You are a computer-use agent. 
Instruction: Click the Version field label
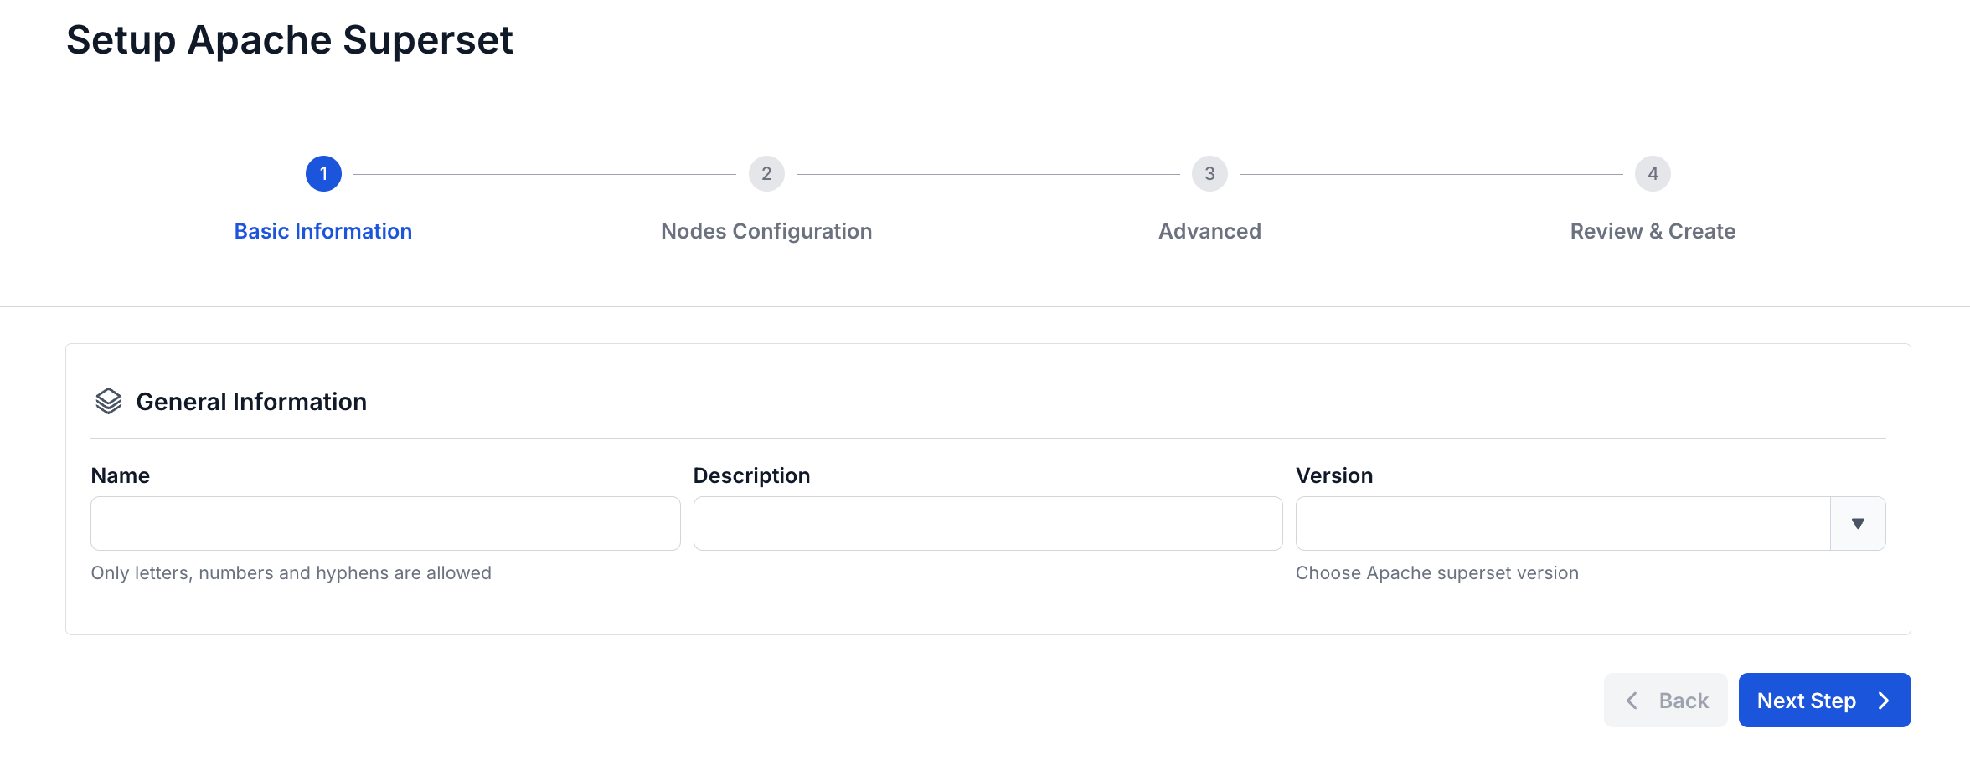(x=1334, y=475)
